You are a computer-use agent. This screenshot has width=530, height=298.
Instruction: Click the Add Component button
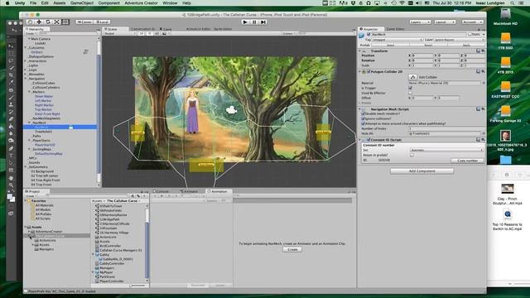(x=422, y=171)
